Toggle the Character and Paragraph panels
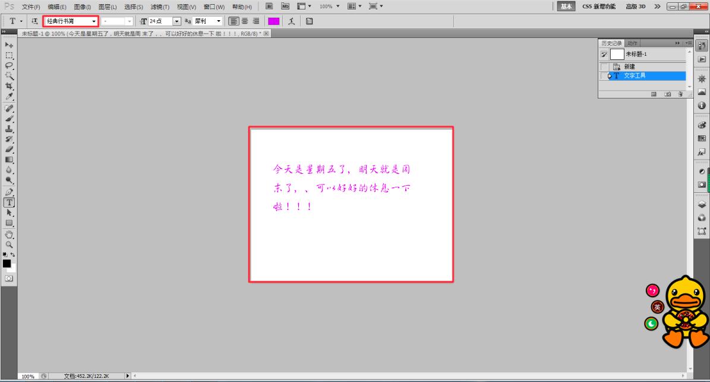 [x=310, y=21]
